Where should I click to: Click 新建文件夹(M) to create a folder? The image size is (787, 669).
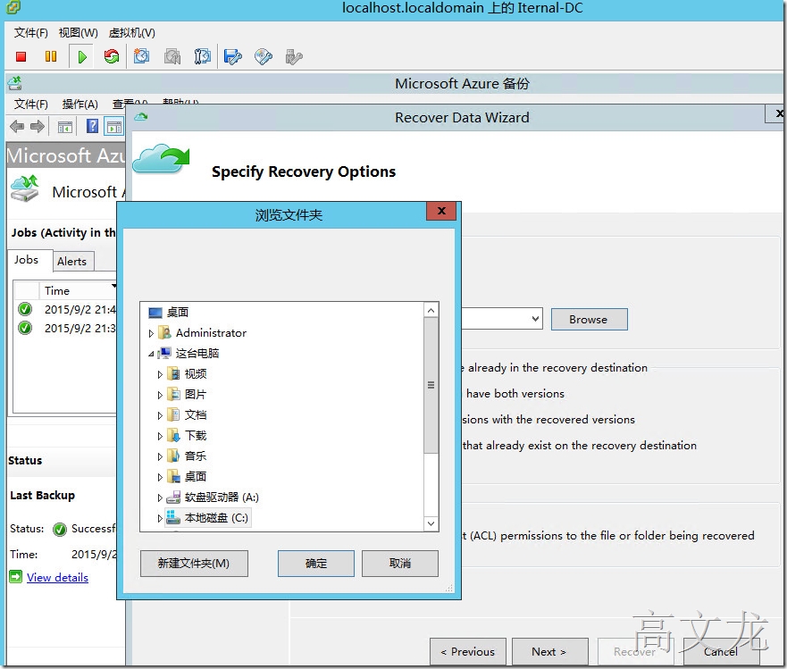point(194,563)
